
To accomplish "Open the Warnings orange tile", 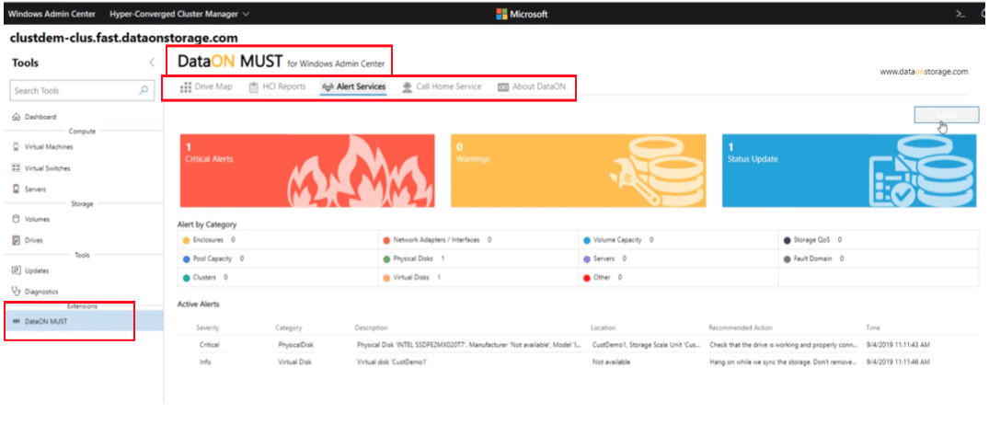I will click(579, 170).
